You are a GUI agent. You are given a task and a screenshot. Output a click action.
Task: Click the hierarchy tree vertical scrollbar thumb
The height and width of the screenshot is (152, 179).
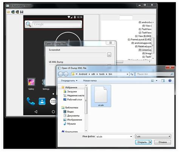click(x=153, y=45)
